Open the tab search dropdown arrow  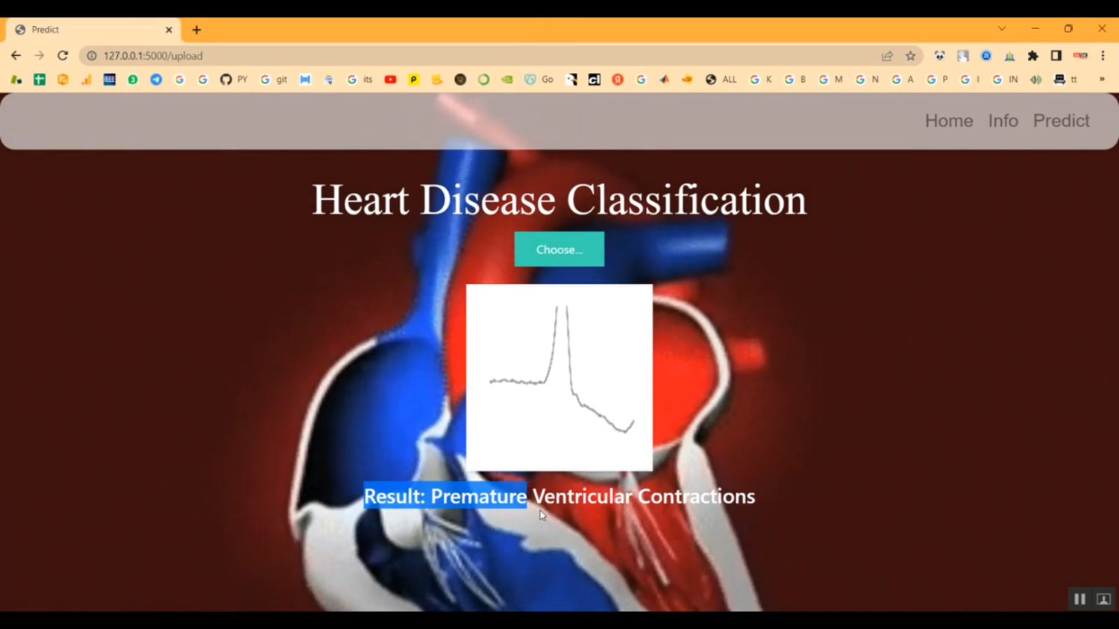[x=1002, y=29]
